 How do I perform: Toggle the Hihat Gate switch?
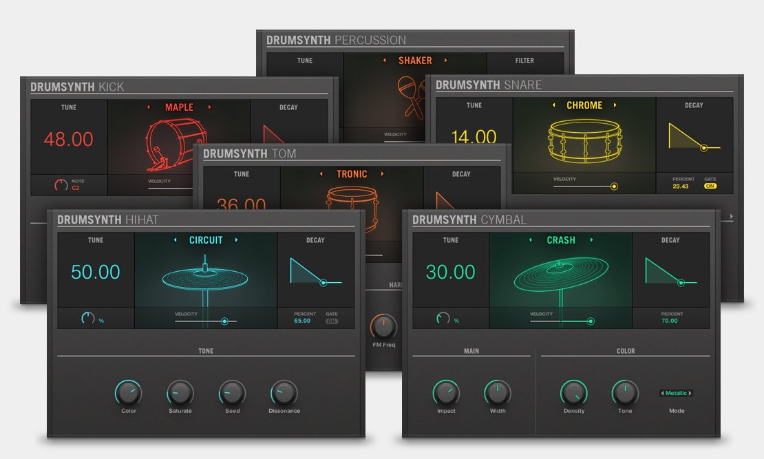332,321
